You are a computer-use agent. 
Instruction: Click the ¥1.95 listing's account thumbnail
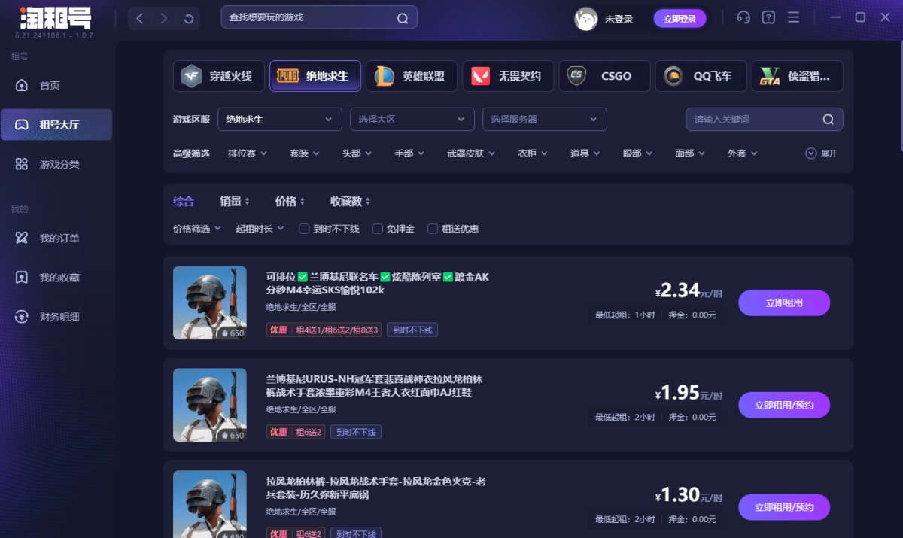pyautogui.click(x=210, y=405)
